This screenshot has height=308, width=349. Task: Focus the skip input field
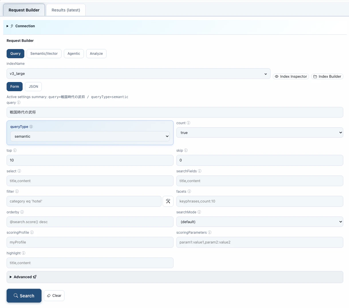click(260, 160)
